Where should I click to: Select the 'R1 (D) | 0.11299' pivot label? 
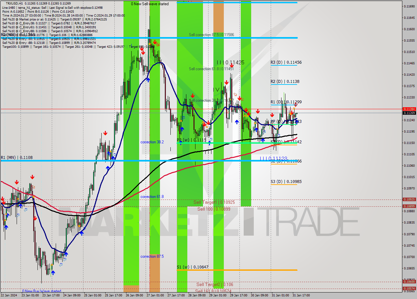(286, 102)
